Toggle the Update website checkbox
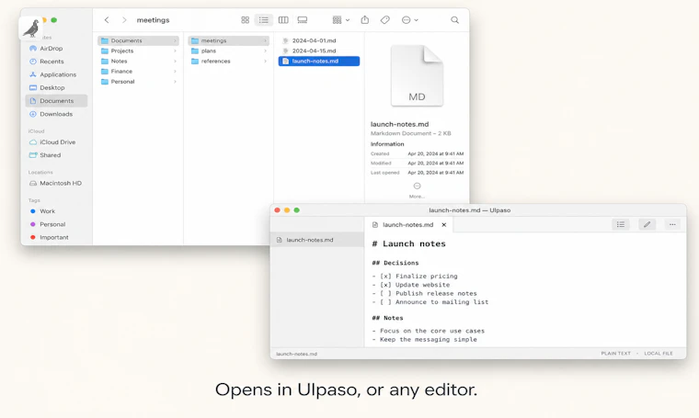The image size is (699, 418). [x=385, y=285]
